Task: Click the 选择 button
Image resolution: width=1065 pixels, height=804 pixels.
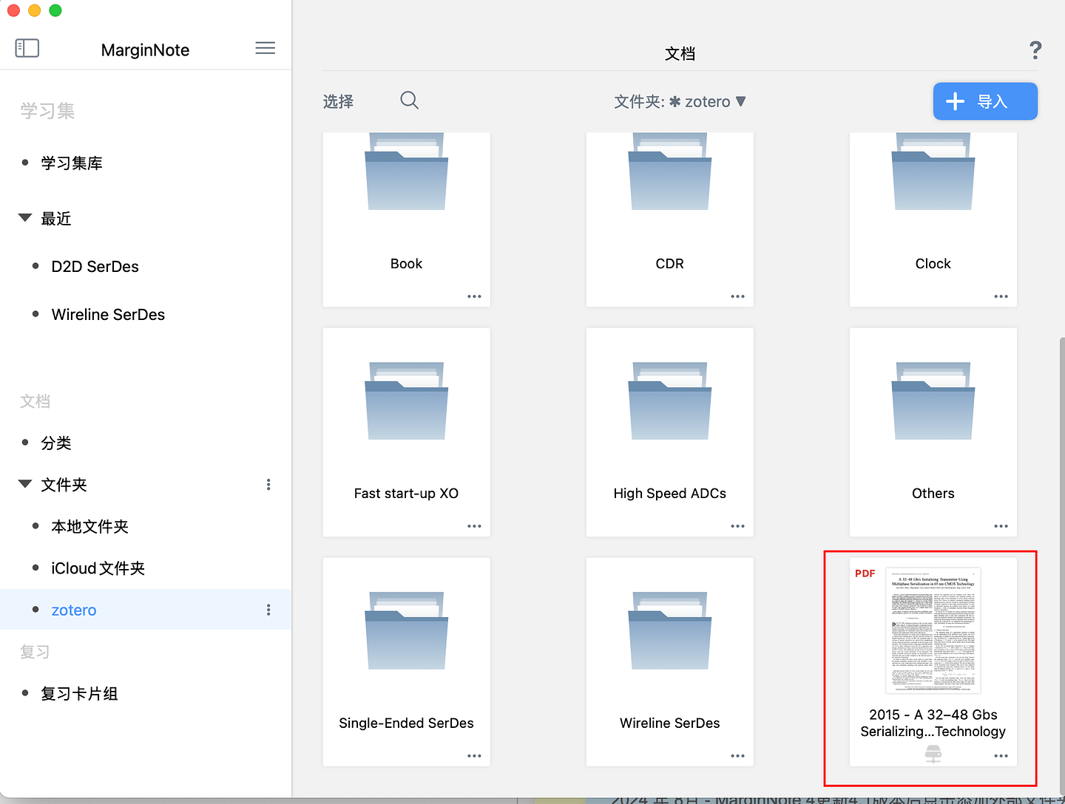Action: (x=338, y=101)
